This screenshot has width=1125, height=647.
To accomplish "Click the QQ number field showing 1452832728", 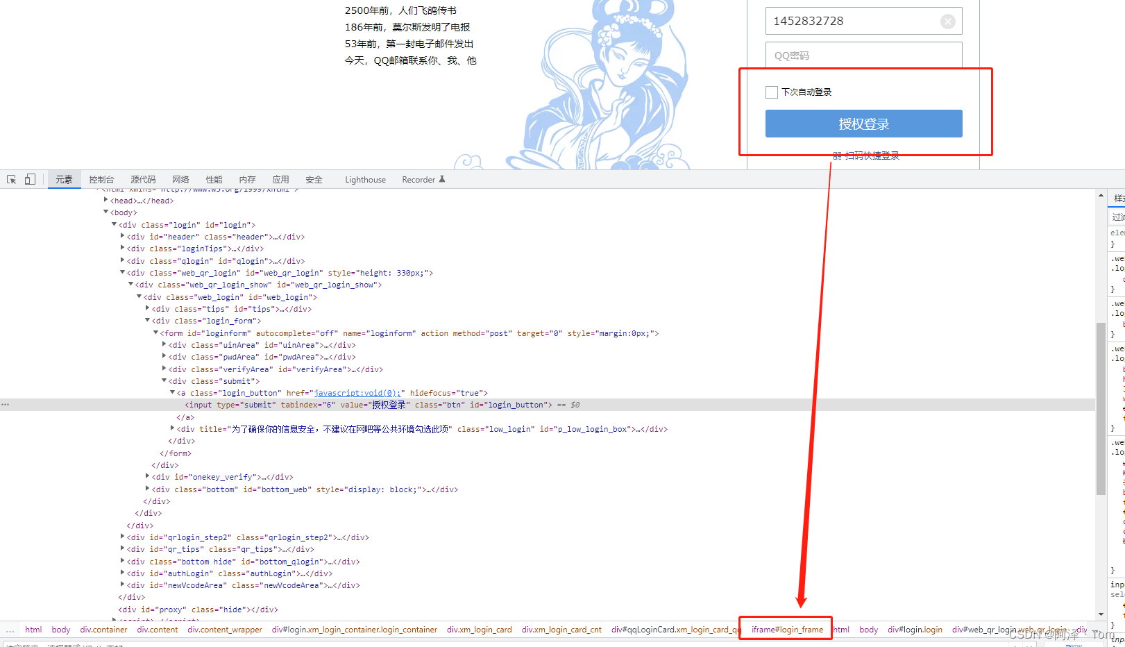I will [x=863, y=21].
